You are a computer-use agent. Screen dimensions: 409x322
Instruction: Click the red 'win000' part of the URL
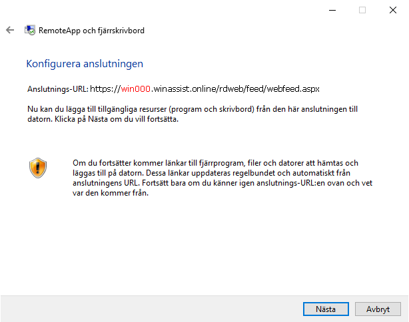(135, 88)
